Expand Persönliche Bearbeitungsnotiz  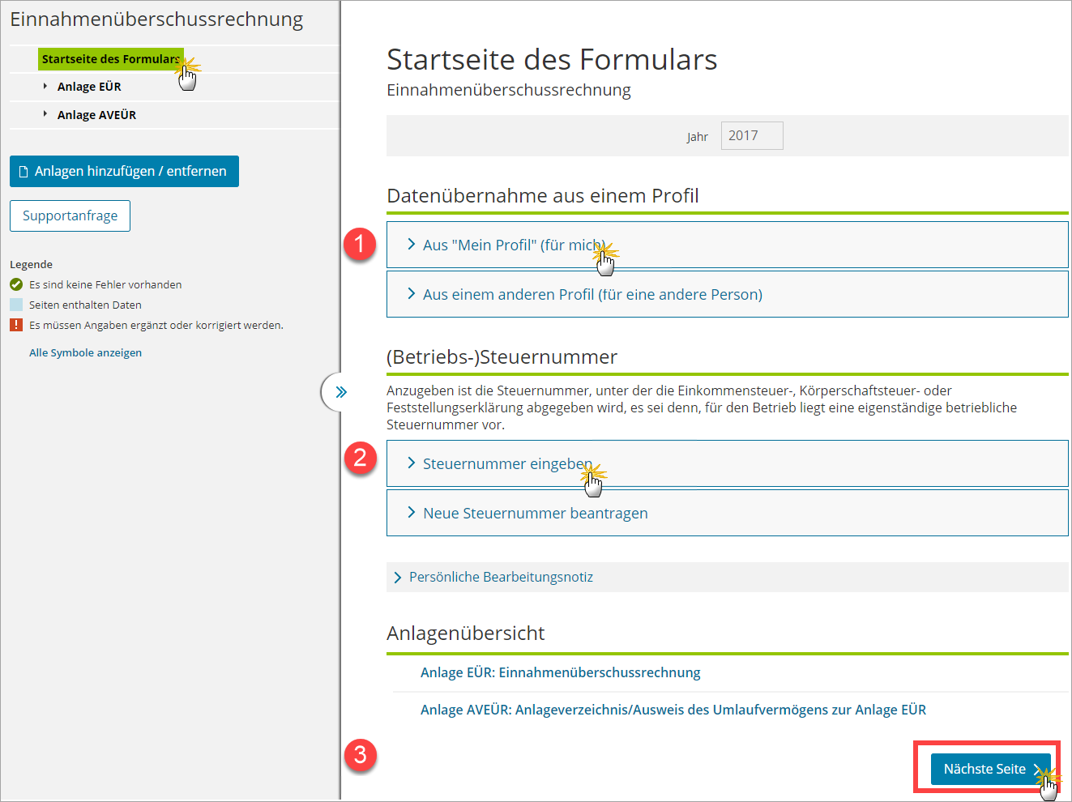pos(500,577)
